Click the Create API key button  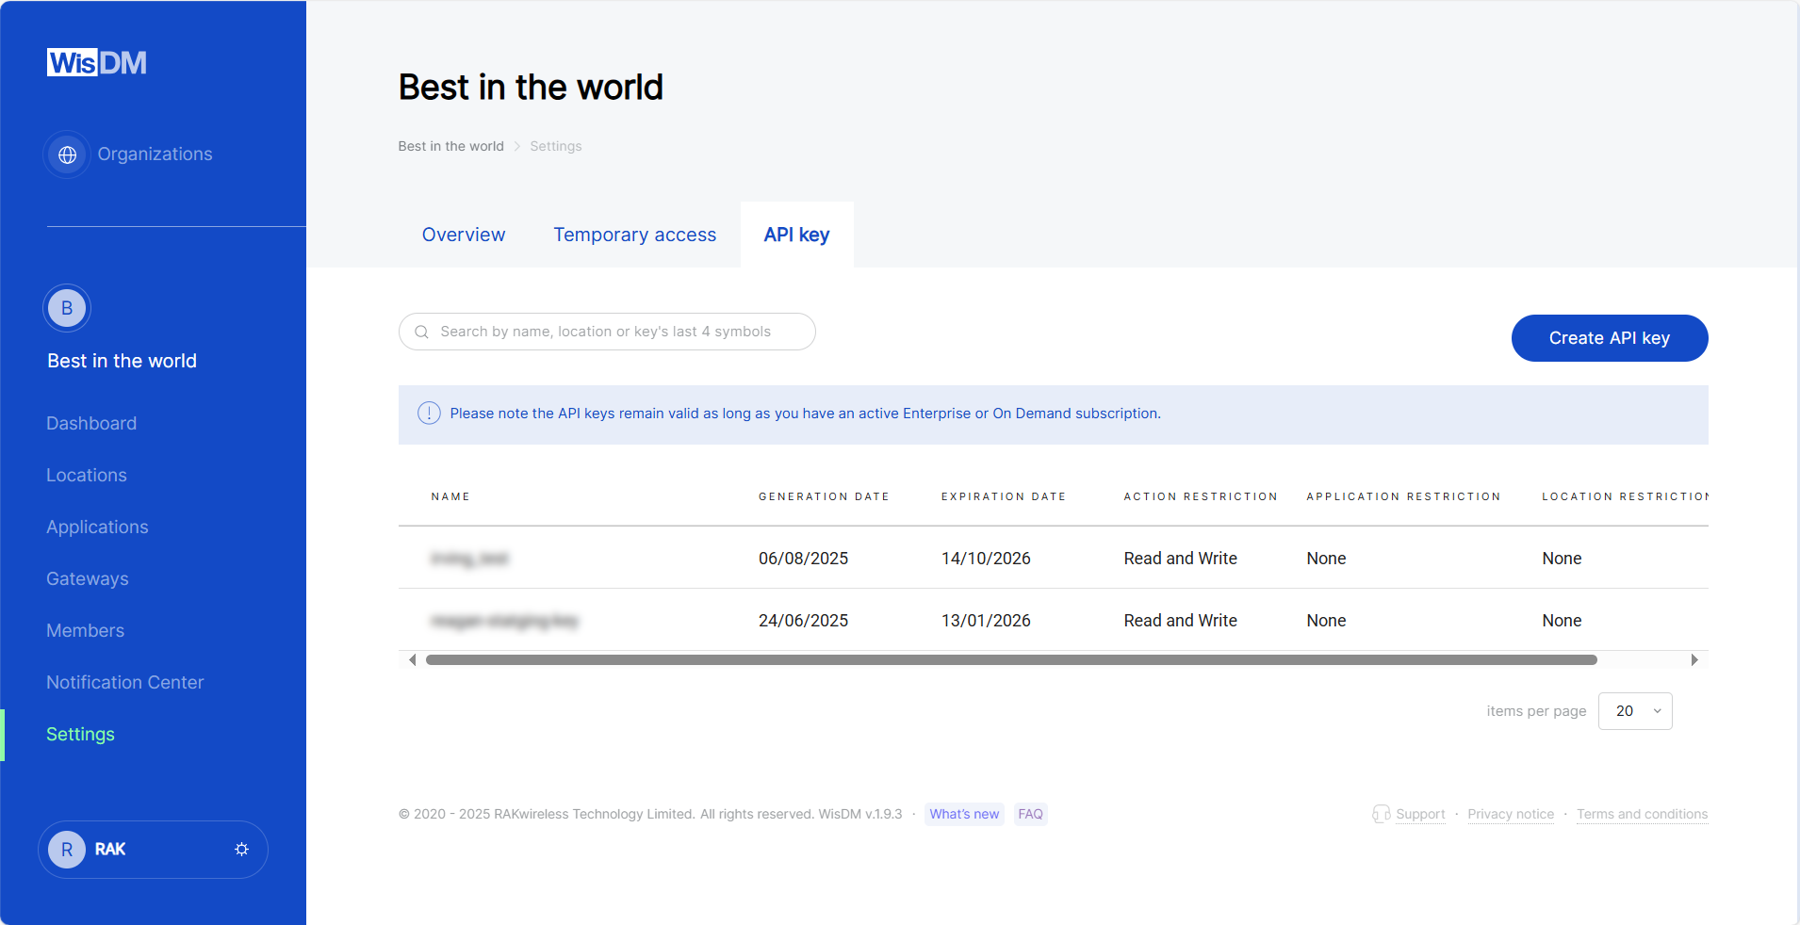coord(1609,338)
